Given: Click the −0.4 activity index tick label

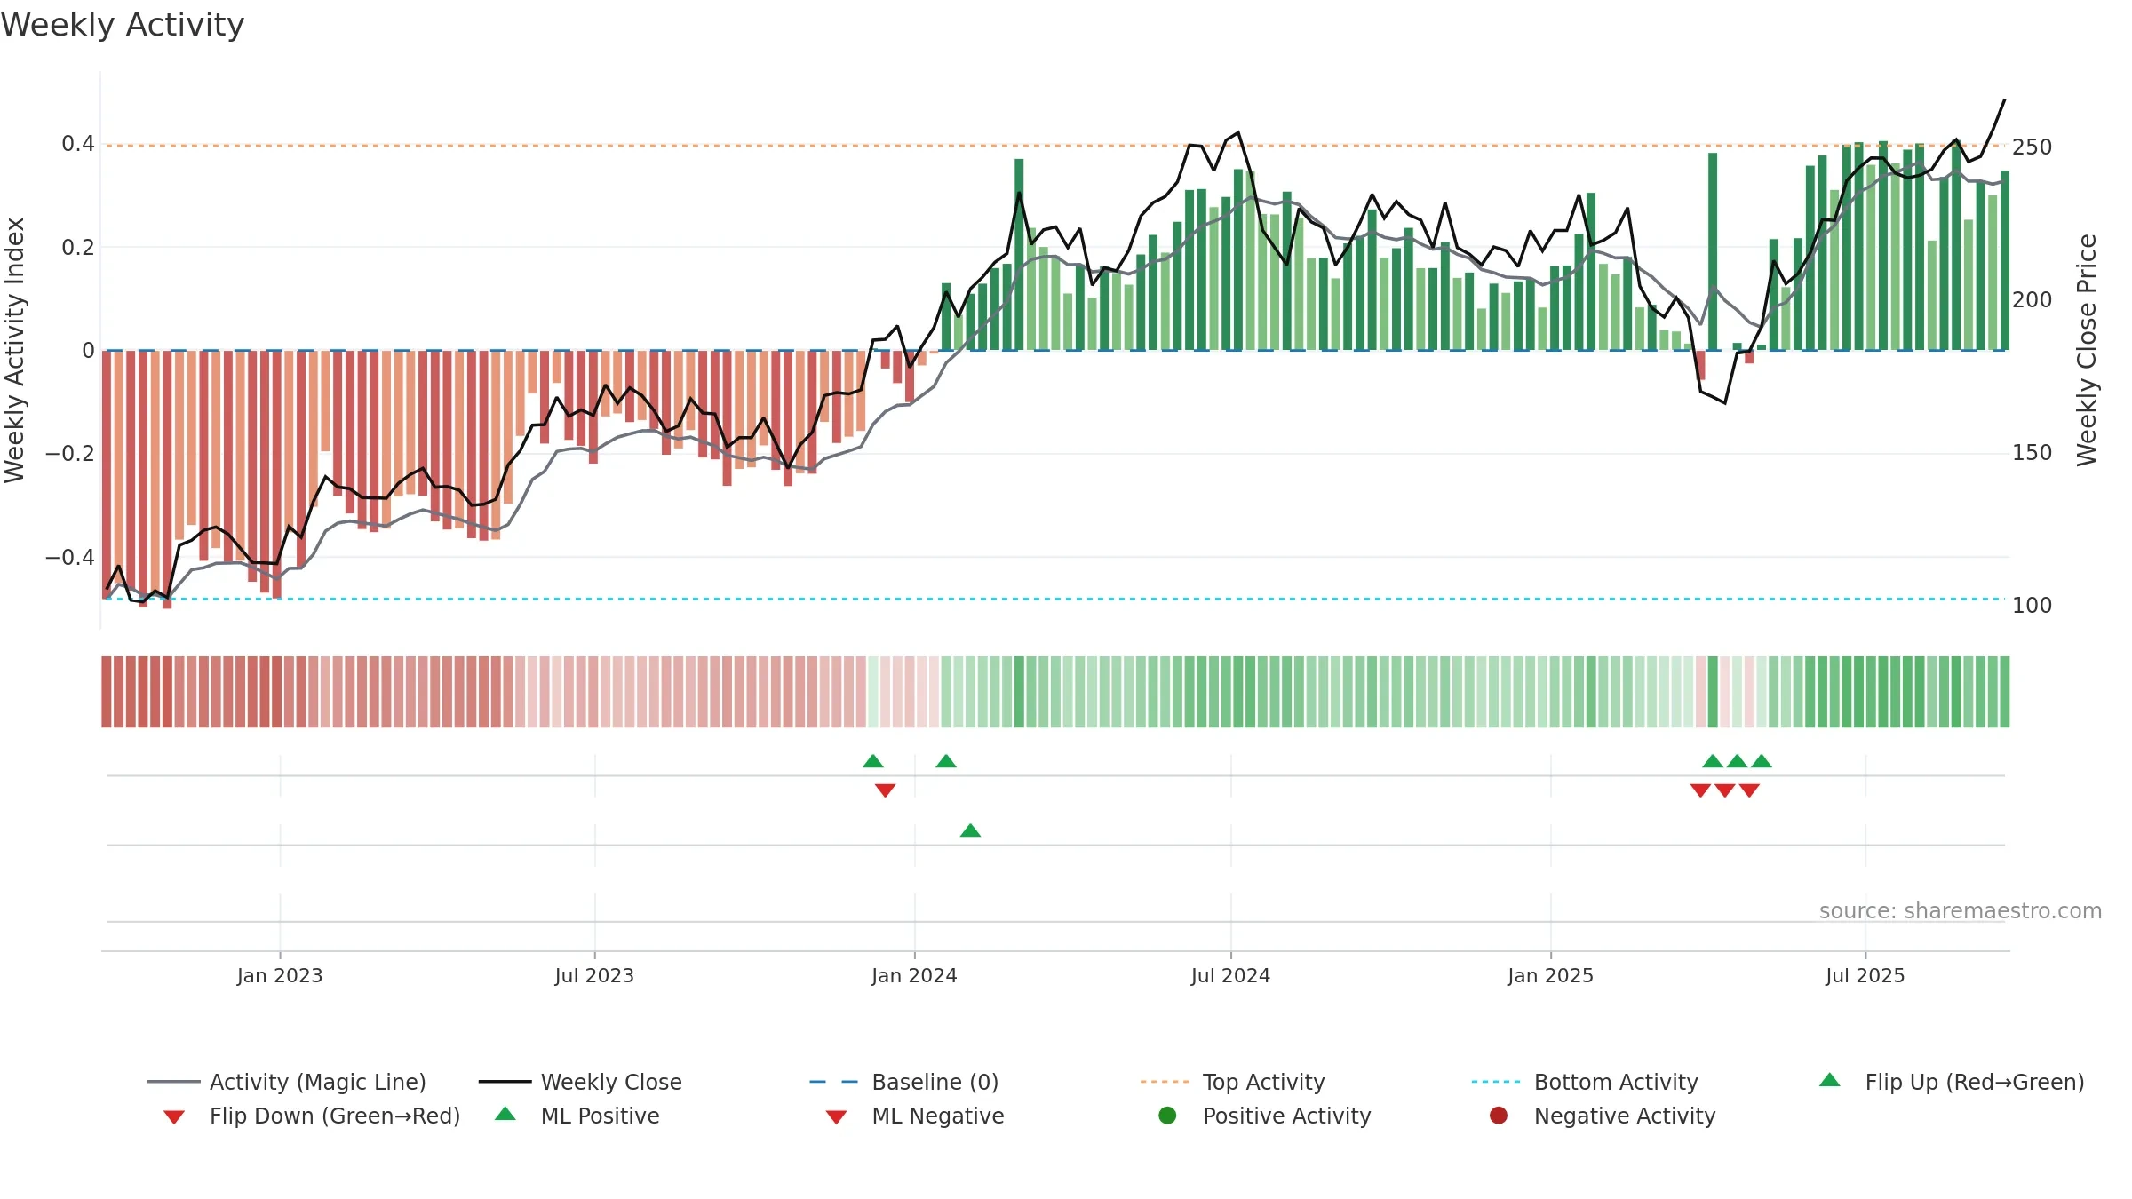Looking at the screenshot, I should tap(70, 557).
